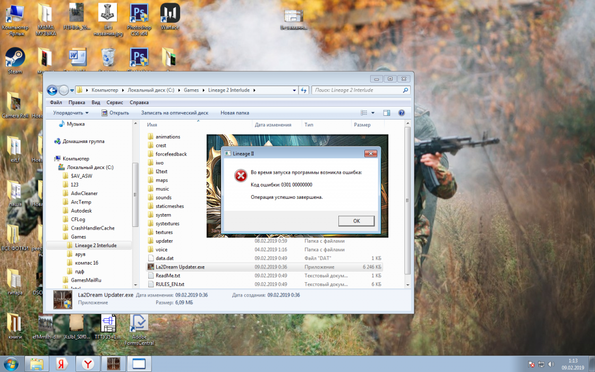Open the Adobe FormsCentral desktop shortcut
This screenshot has width=595, height=372.
pyautogui.click(x=139, y=324)
